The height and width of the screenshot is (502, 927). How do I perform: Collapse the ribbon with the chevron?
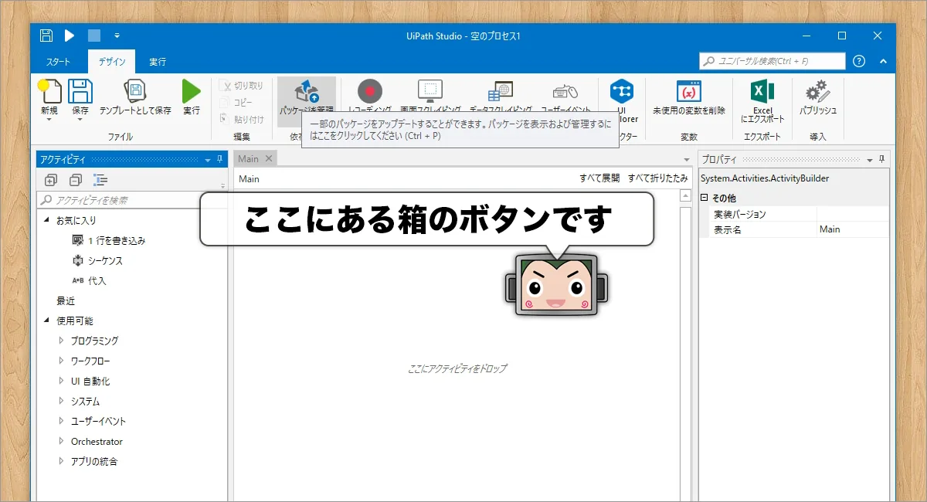point(883,61)
